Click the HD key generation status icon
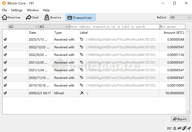Screen dimensions: 192x132 click(x=180, y=128)
